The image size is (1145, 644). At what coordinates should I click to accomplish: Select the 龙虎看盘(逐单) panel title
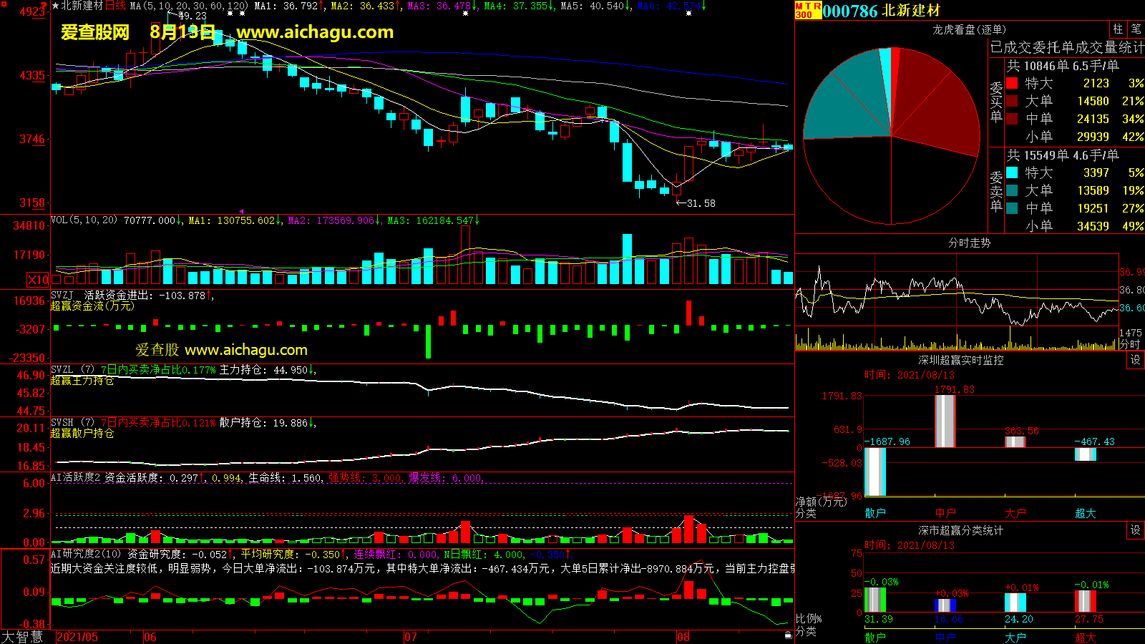(x=969, y=29)
